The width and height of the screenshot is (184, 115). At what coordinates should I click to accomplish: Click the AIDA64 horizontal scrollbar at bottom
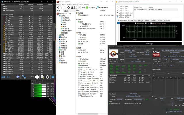[x=88, y=114]
